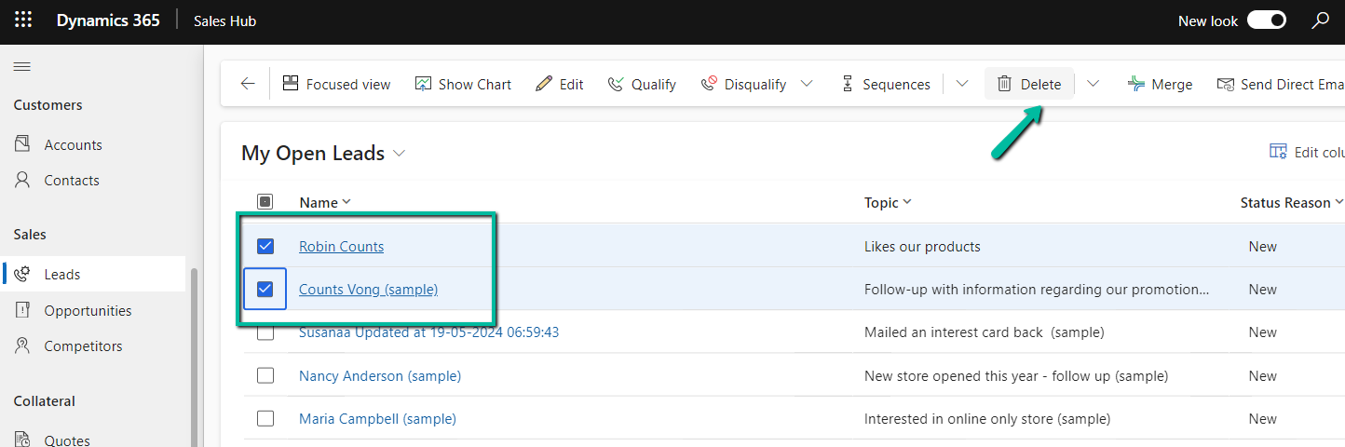
Task: Open the Dynamics 365 app launcher waffle
Action: tap(23, 20)
